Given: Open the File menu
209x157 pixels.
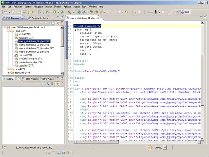Looking at the screenshot, I should [4, 7].
